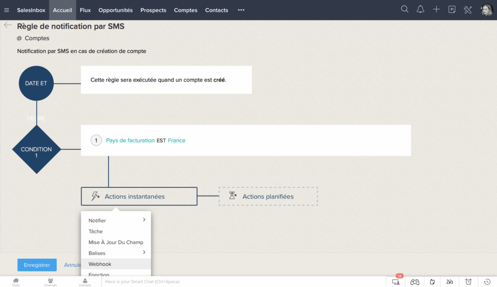Open the Contacts tab in the top navigation

pyautogui.click(x=216, y=10)
